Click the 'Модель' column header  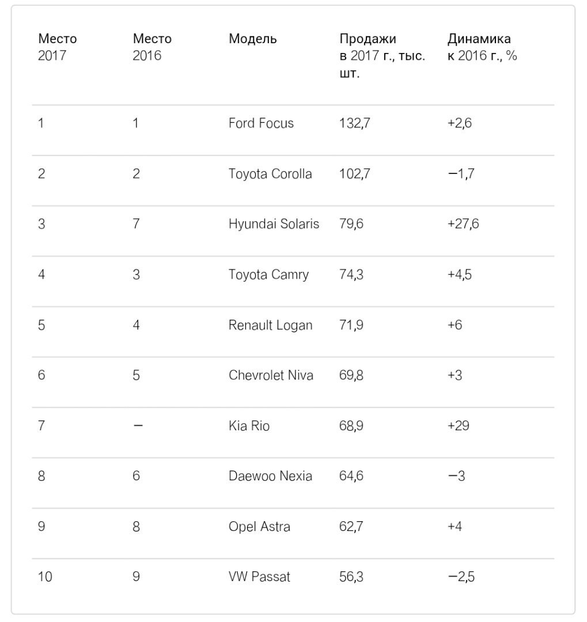tap(252, 39)
